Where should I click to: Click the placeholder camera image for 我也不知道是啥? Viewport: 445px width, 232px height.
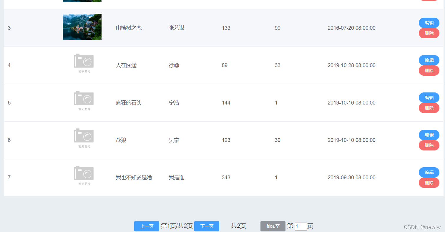click(x=84, y=175)
